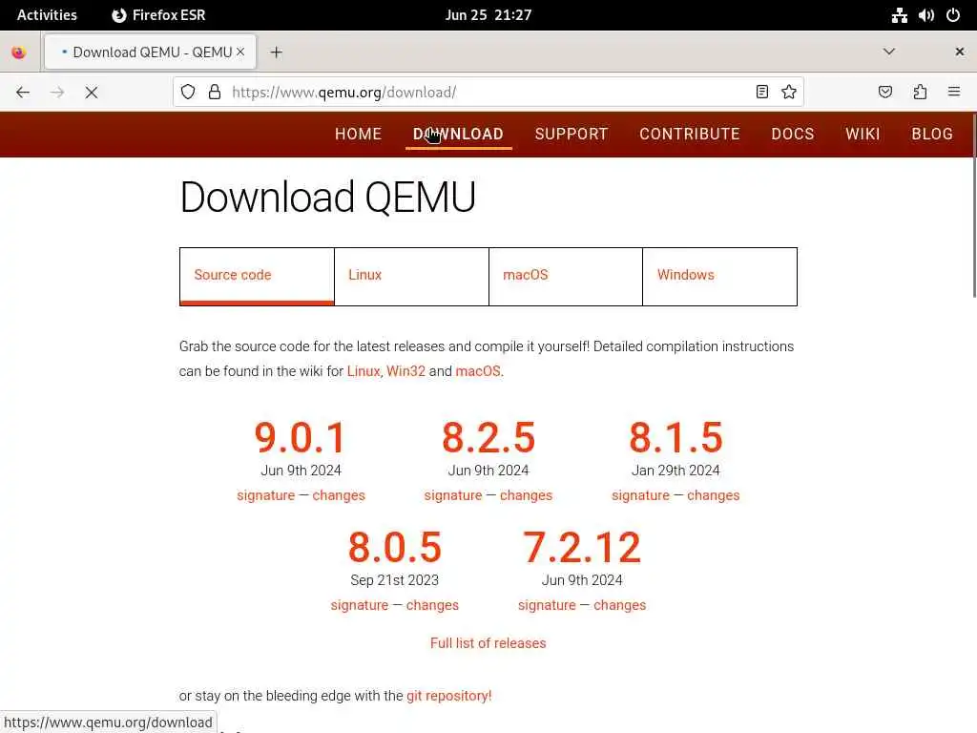This screenshot has width=977, height=733.
Task: Download QEMU version 8.2.5
Action: (488, 437)
